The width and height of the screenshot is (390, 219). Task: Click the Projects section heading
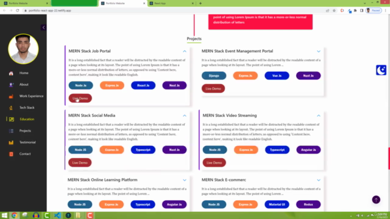[194, 39]
